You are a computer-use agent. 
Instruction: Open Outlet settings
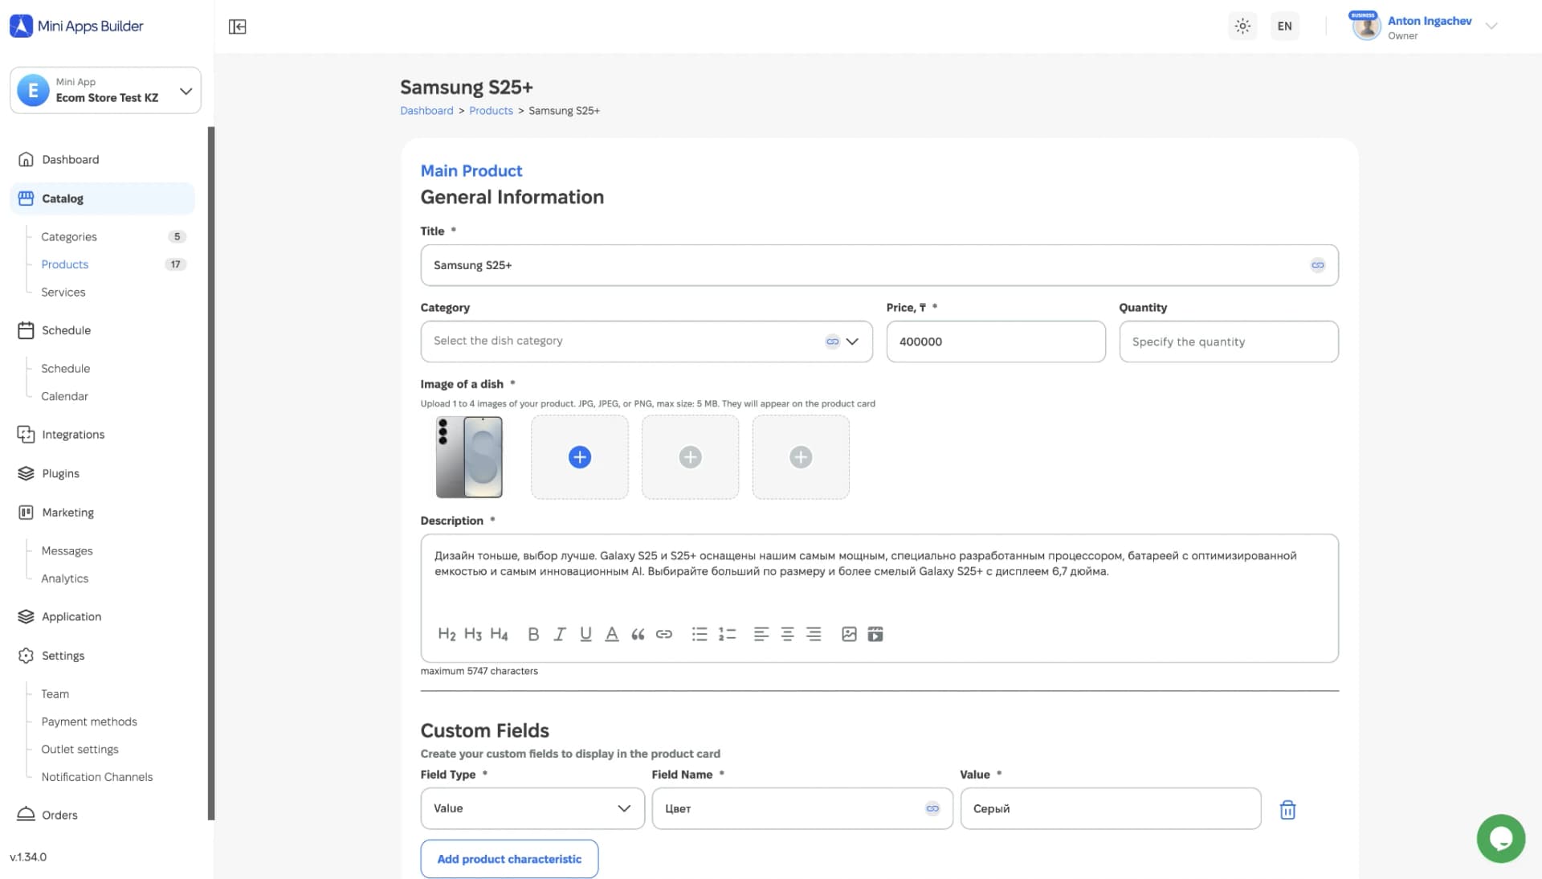80,749
